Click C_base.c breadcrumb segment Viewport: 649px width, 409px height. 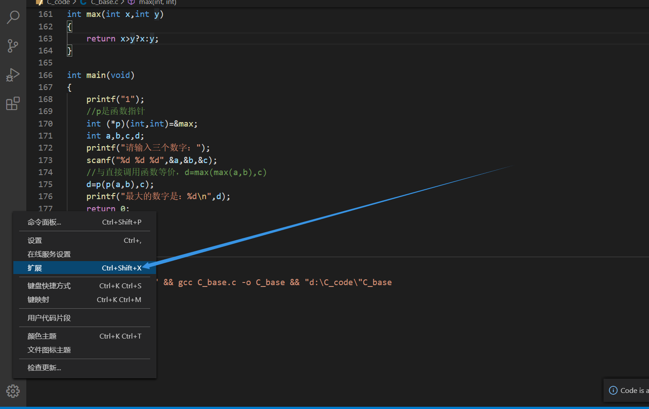pos(105,2)
